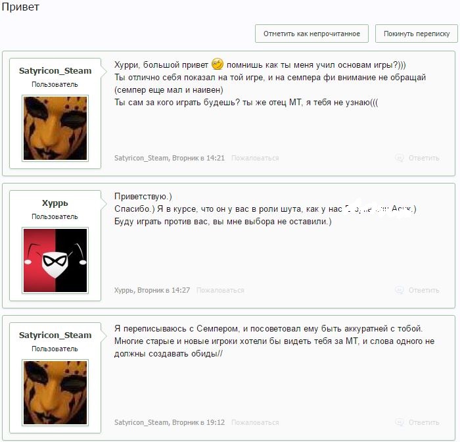Open Satyricon_Steam avatar in third message

pyautogui.click(x=55, y=393)
